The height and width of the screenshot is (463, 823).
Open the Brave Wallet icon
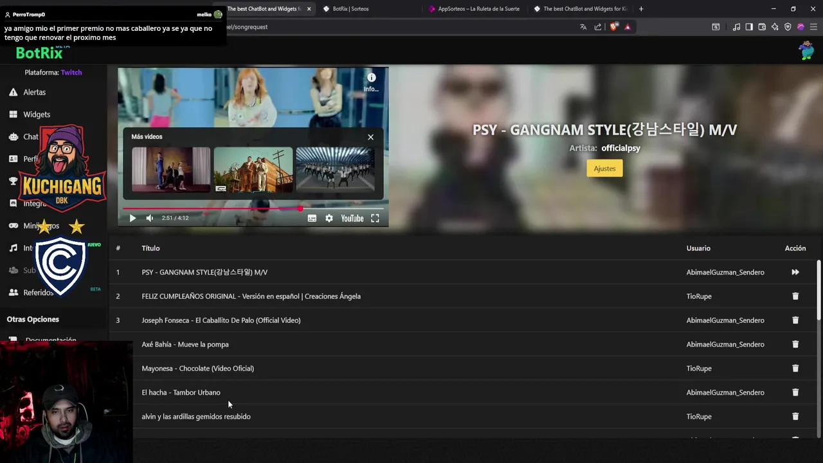pos(762,27)
